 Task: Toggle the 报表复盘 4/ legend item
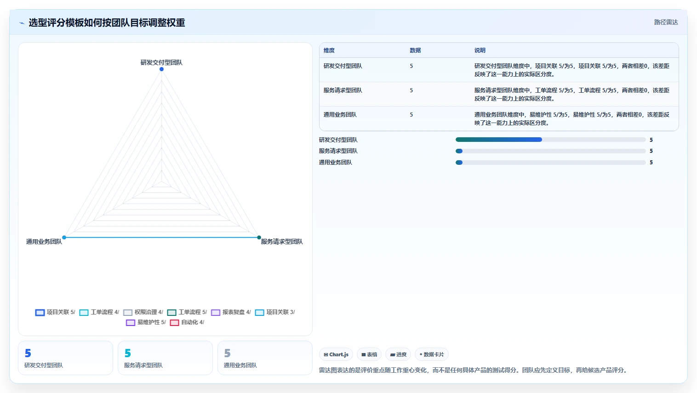coord(231,312)
